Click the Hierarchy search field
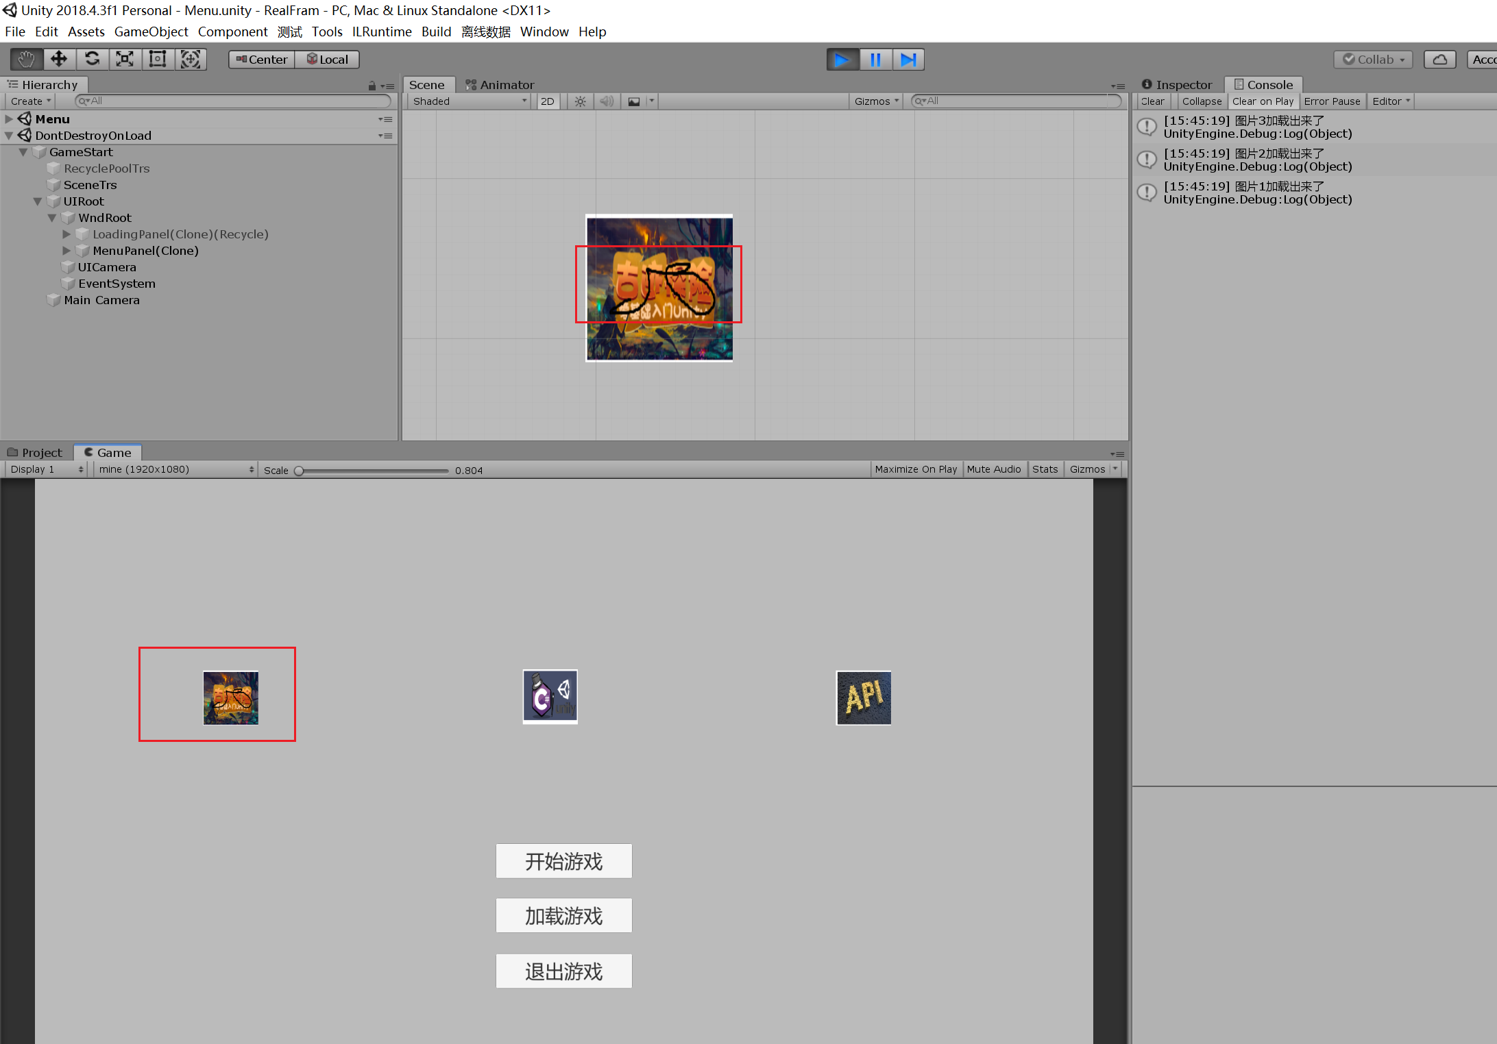Screen dimensions: 1497x1044 pyautogui.click(x=233, y=101)
